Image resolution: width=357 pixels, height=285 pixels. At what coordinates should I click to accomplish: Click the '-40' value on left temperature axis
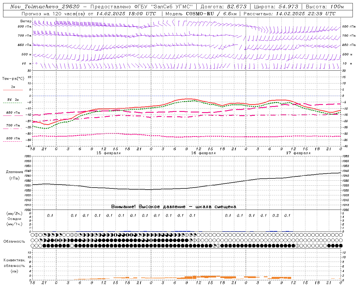pos(29,146)
